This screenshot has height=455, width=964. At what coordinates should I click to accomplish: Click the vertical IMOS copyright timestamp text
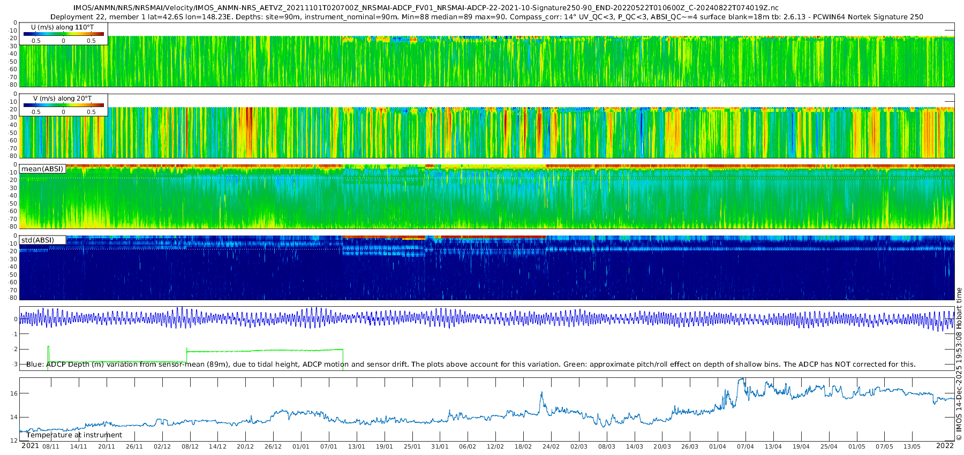[x=959, y=364]
